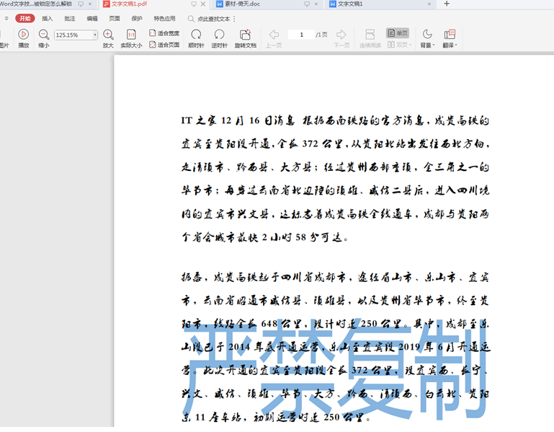Switch to the 文字文稿1 document tab
554x432 pixels.
350,4
